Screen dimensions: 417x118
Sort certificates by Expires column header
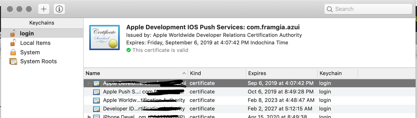coord(257,73)
